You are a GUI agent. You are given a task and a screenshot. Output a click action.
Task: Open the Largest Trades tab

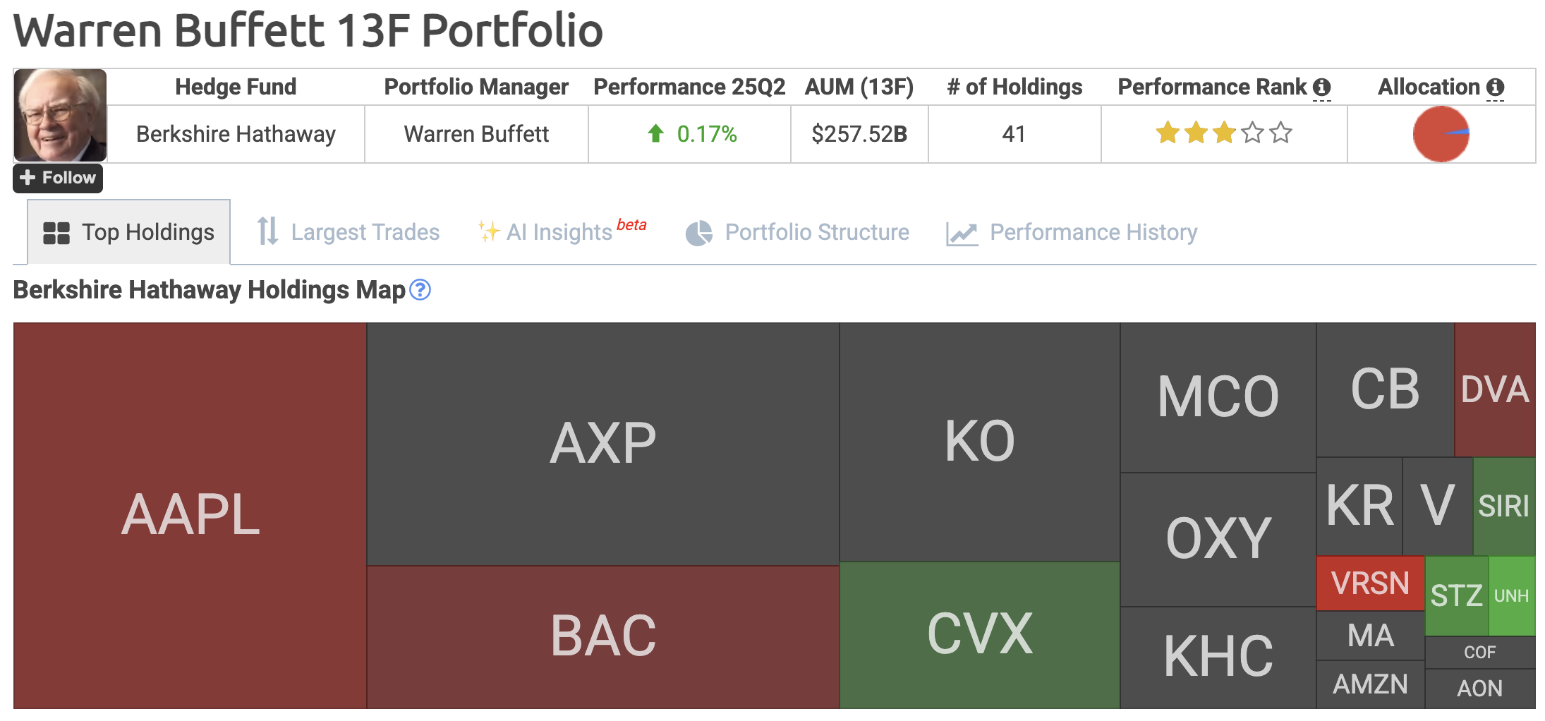click(348, 232)
